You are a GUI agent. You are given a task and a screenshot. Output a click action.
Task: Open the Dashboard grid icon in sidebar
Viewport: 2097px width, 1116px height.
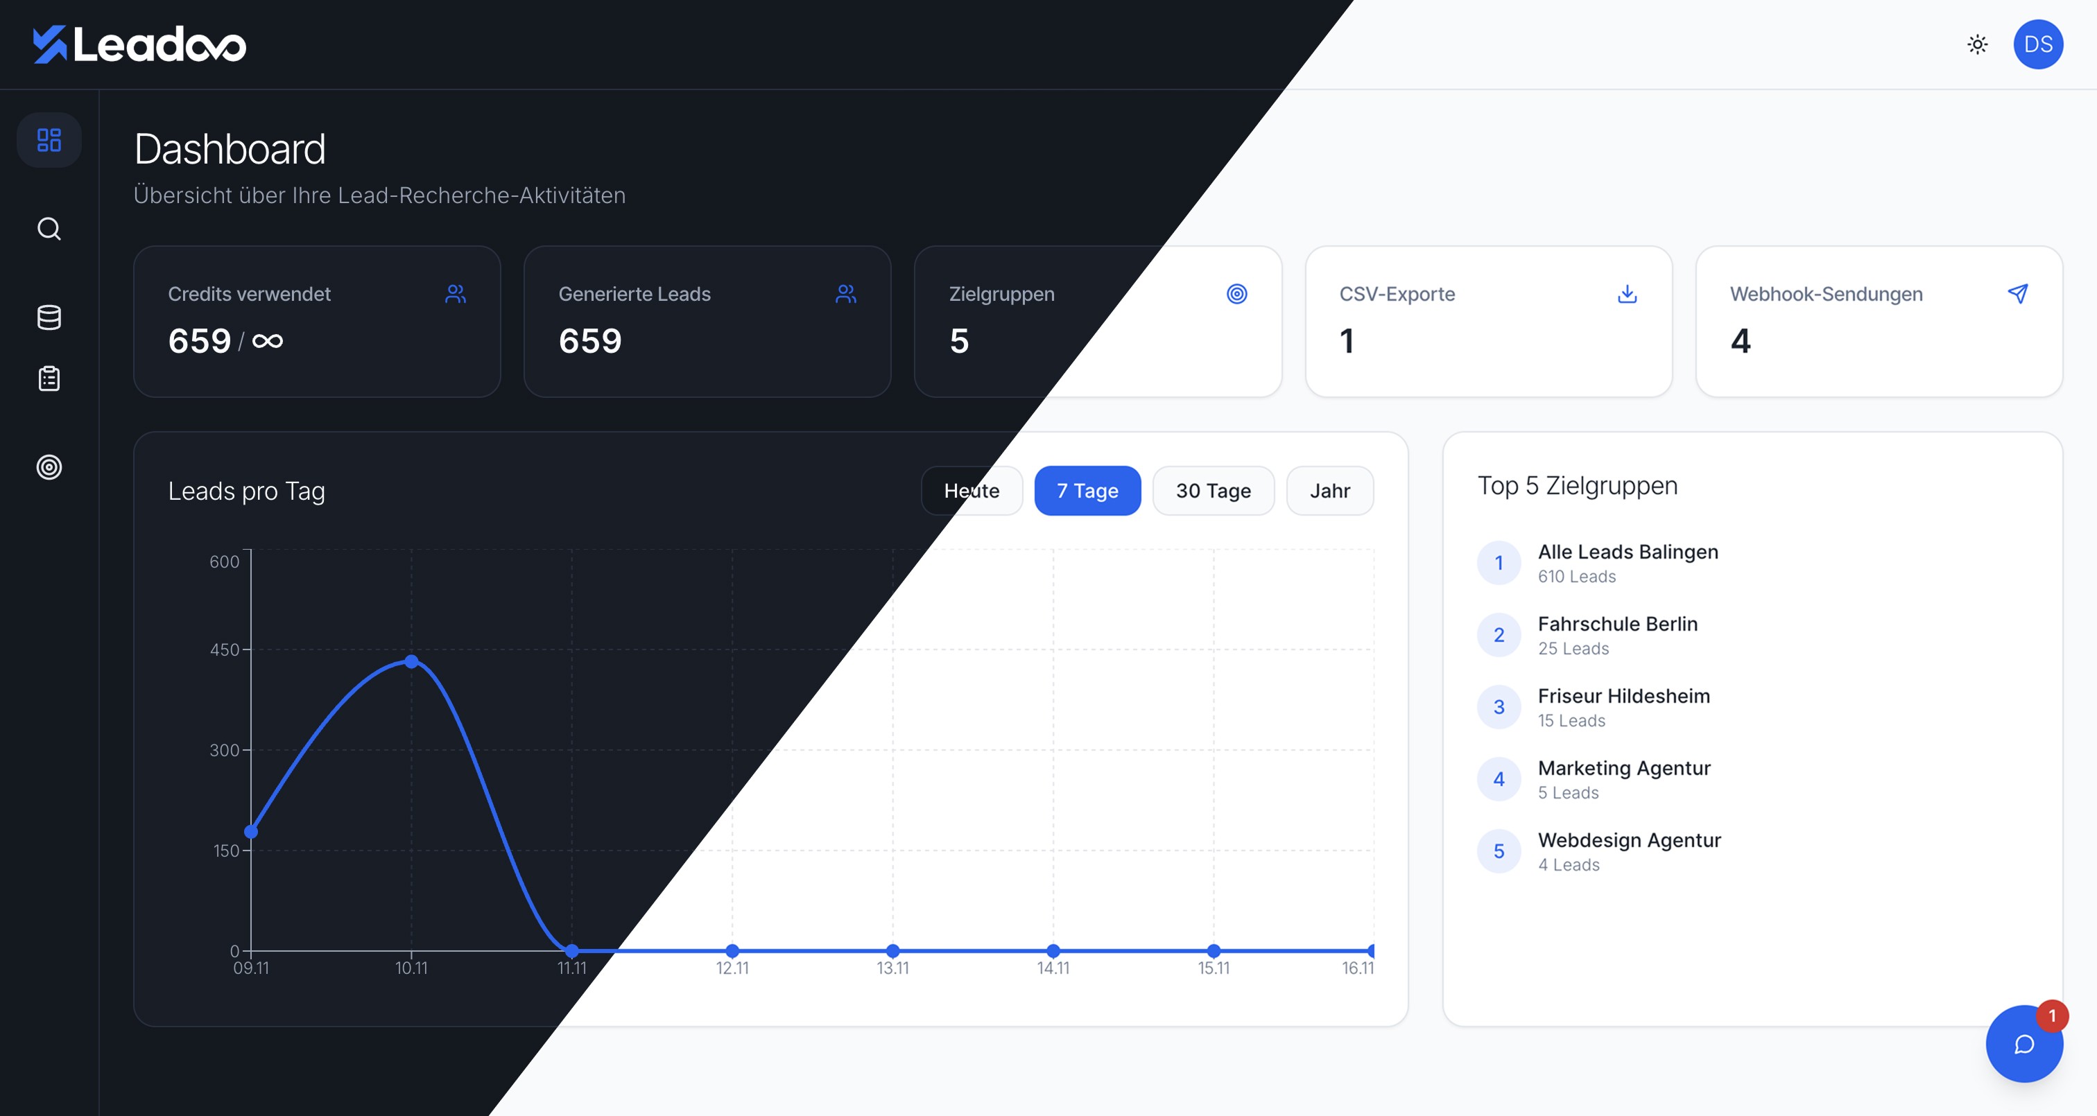tap(49, 140)
